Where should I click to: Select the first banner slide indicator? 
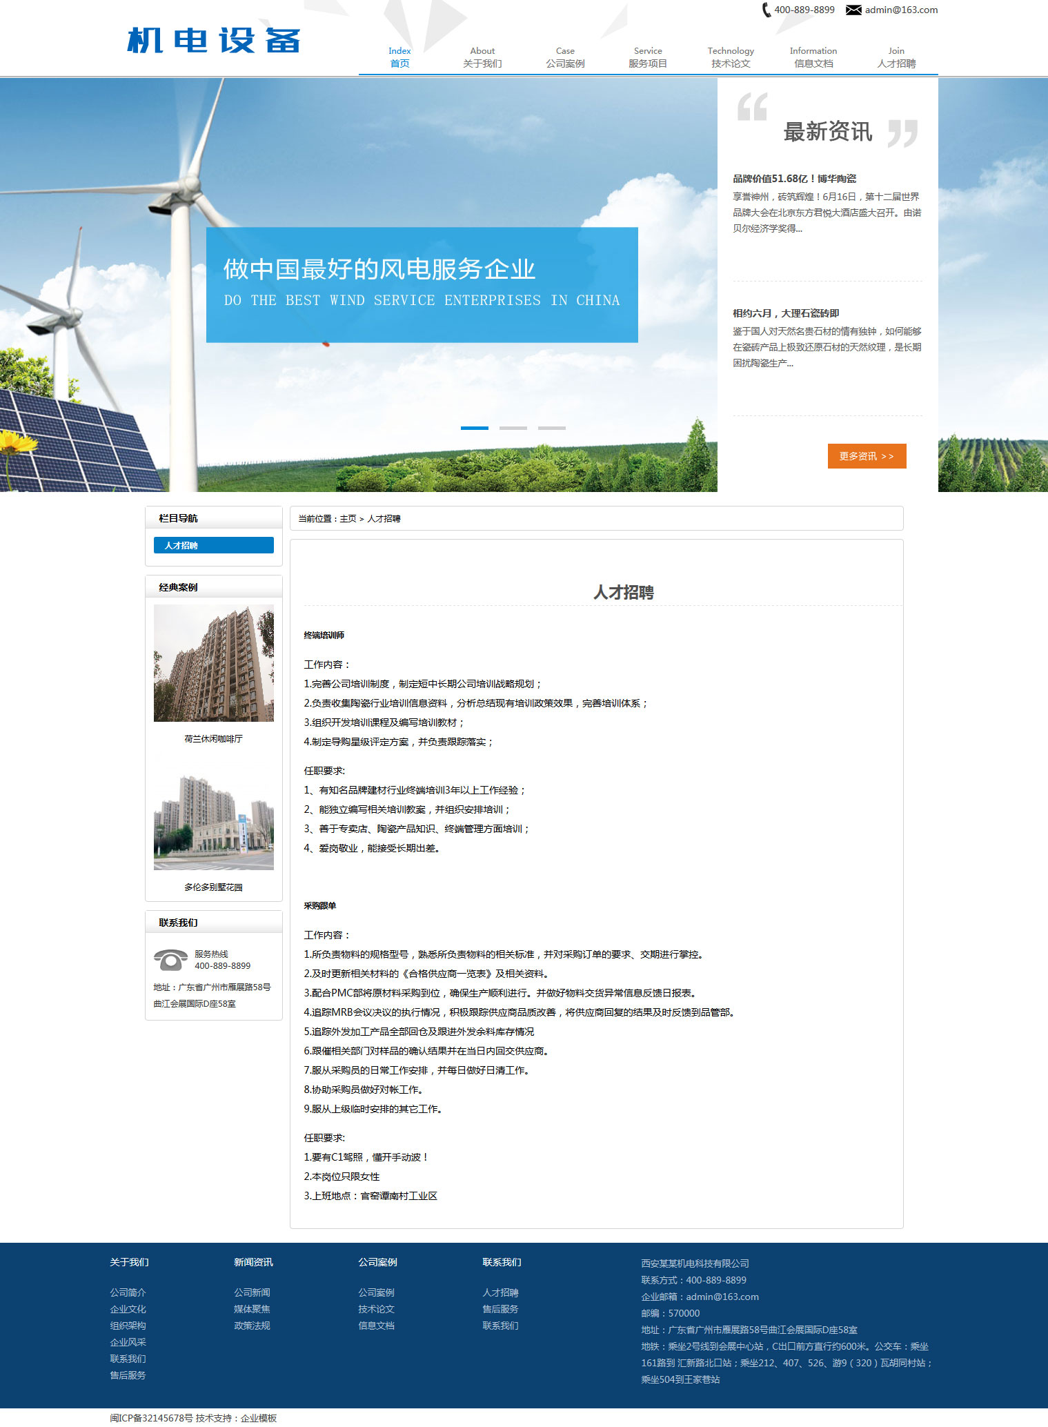click(474, 429)
